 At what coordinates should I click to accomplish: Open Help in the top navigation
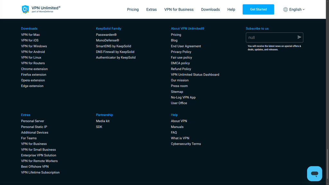(x=231, y=9)
